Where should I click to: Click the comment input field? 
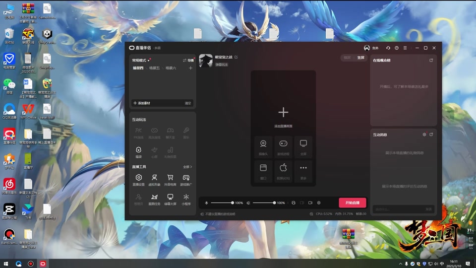399,209
